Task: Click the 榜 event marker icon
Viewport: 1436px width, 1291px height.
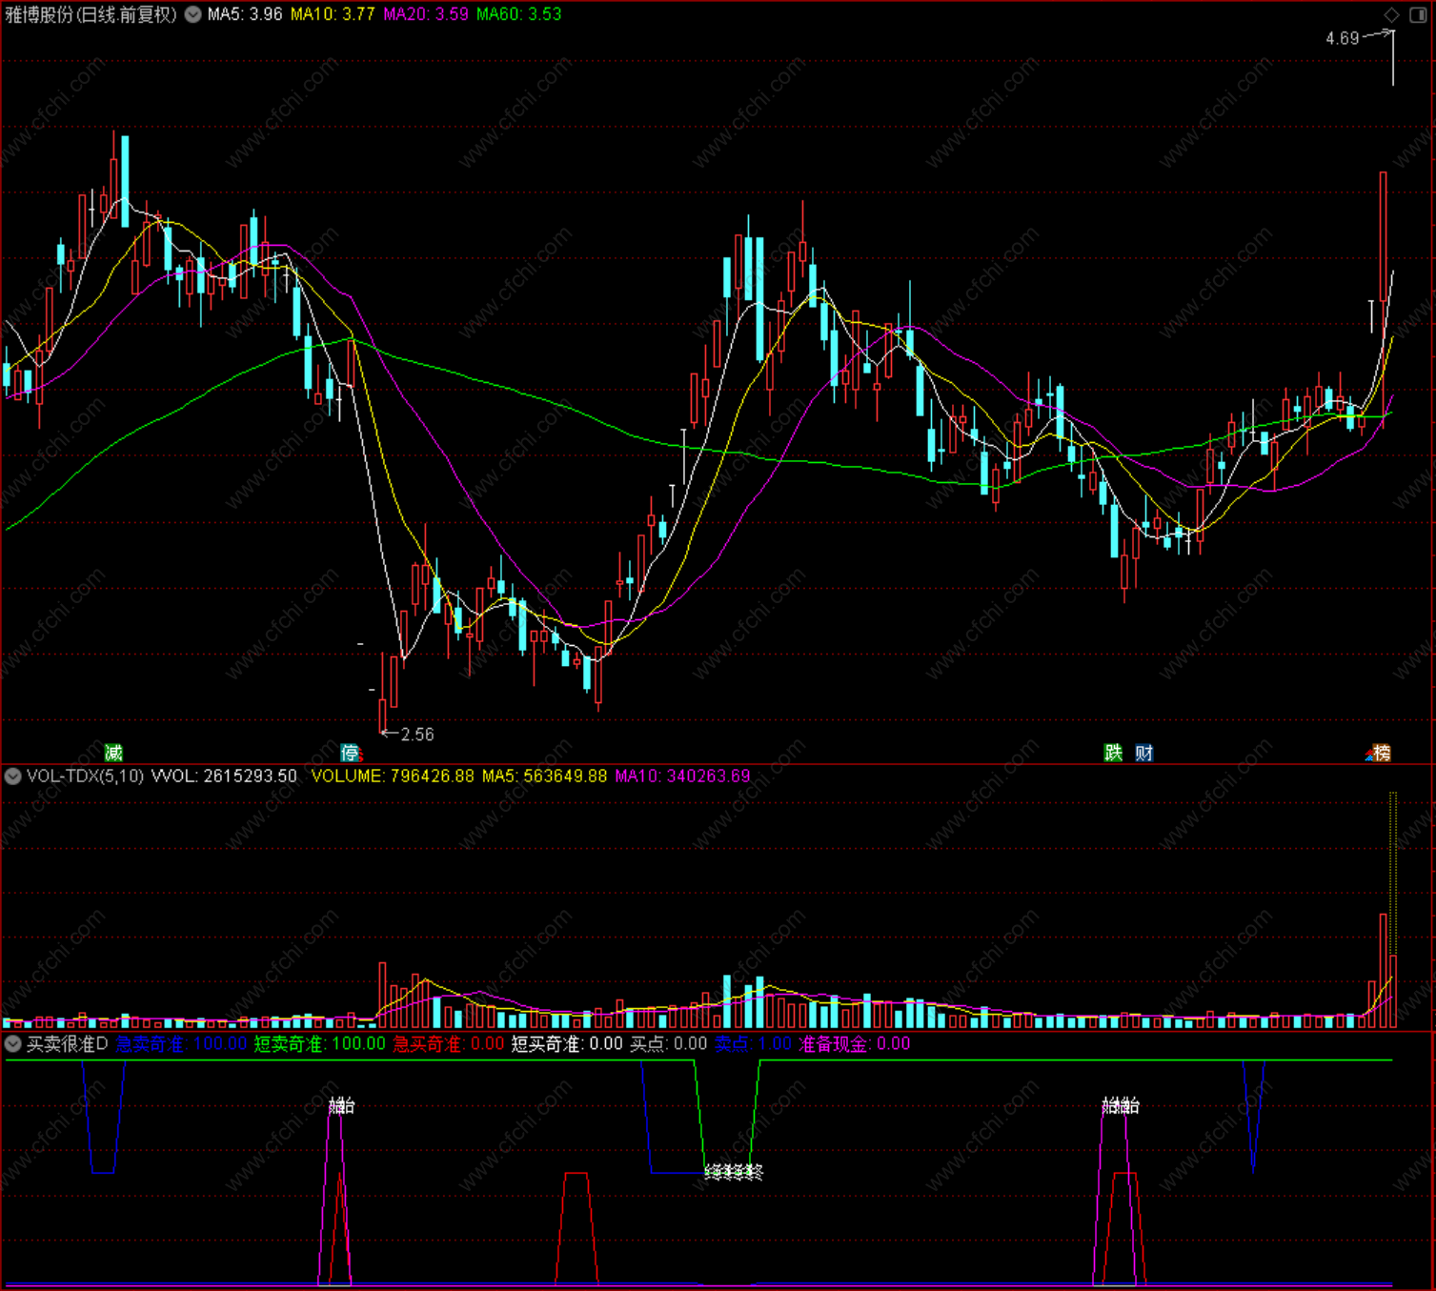Action: pyautogui.click(x=1380, y=753)
